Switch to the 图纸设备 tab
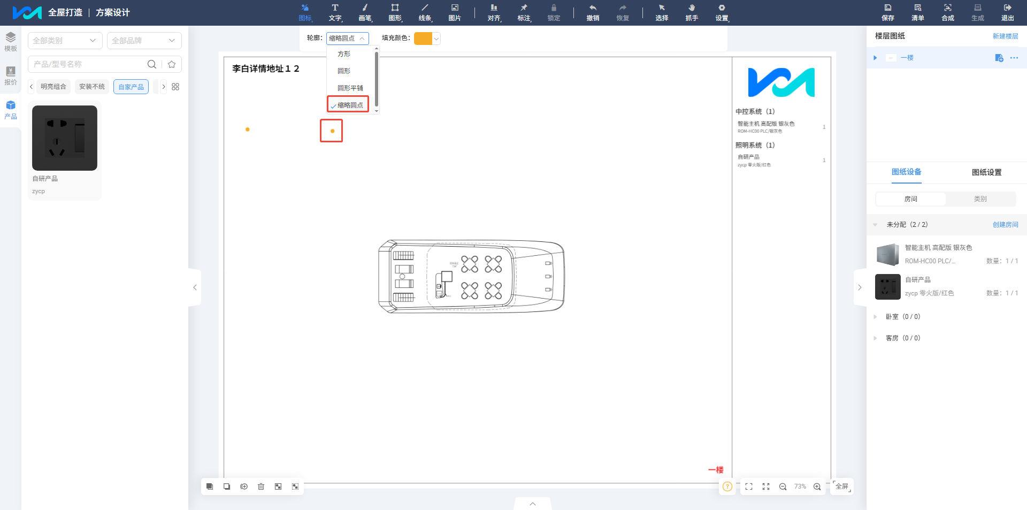Screen dimensions: 1027x510 click(x=907, y=172)
